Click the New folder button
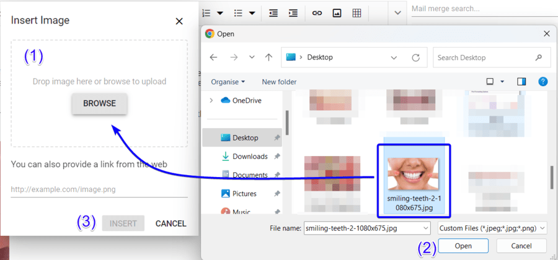 tap(279, 82)
